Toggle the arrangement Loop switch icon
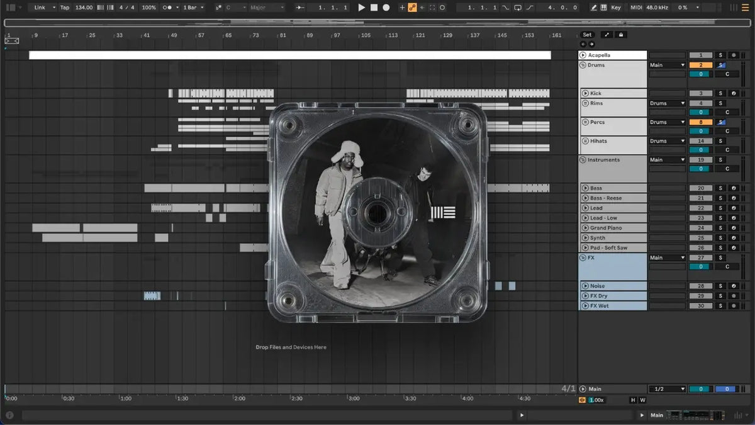This screenshot has height=425, width=755. point(517,8)
